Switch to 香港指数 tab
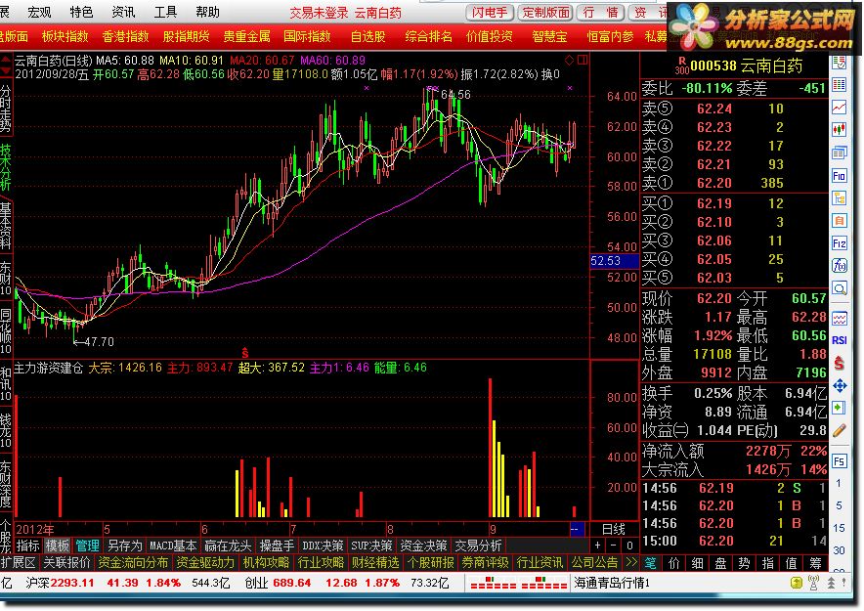This screenshot has width=864, height=611. tap(126, 37)
